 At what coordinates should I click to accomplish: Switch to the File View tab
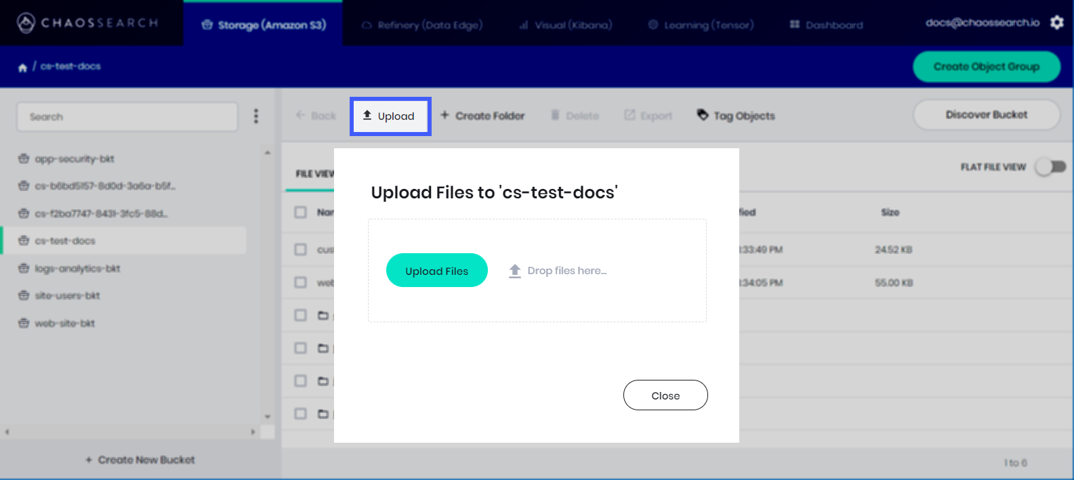coord(314,174)
